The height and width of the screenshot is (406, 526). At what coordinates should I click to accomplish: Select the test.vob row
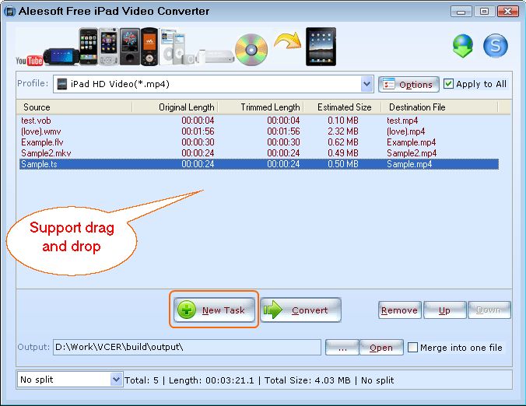259,121
